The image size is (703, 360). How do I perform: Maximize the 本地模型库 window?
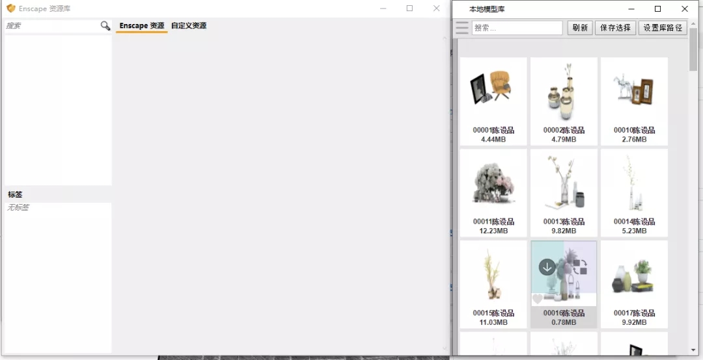pos(657,9)
